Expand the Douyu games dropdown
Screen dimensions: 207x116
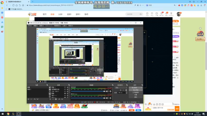(78, 14)
